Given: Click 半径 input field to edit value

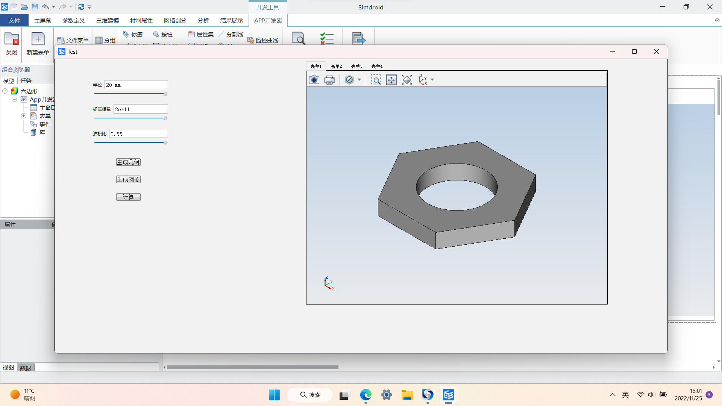Looking at the screenshot, I should 137,85.
